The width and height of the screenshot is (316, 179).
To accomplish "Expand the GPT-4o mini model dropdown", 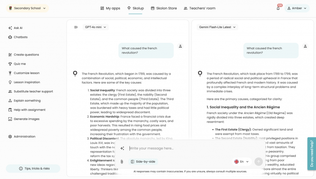I will point(96,27).
